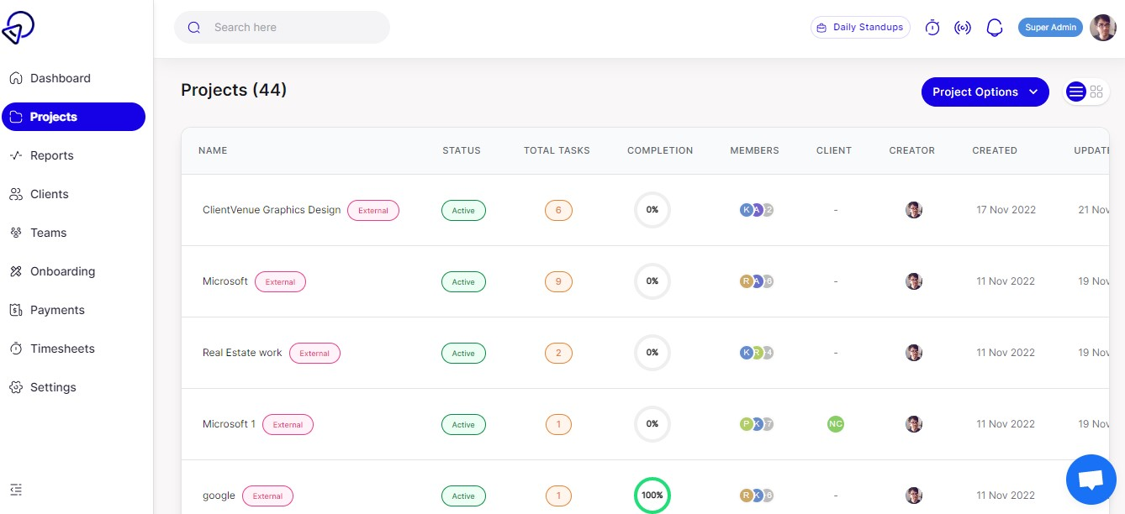Viewport: 1125px width, 514px height.
Task: Click the Super Admin badge
Action: [x=1049, y=27]
